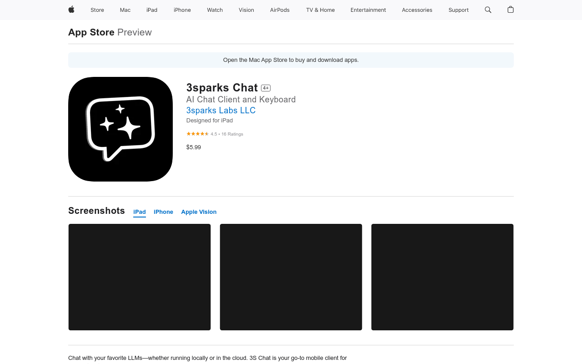Open the first iPad screenshot thumbnail

click(140, 277)
